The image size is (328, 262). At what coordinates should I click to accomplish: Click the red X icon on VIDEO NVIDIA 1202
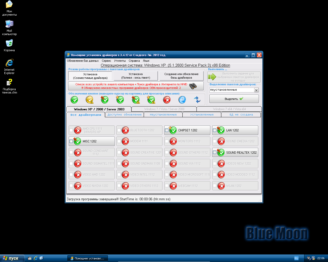[78, 186]
